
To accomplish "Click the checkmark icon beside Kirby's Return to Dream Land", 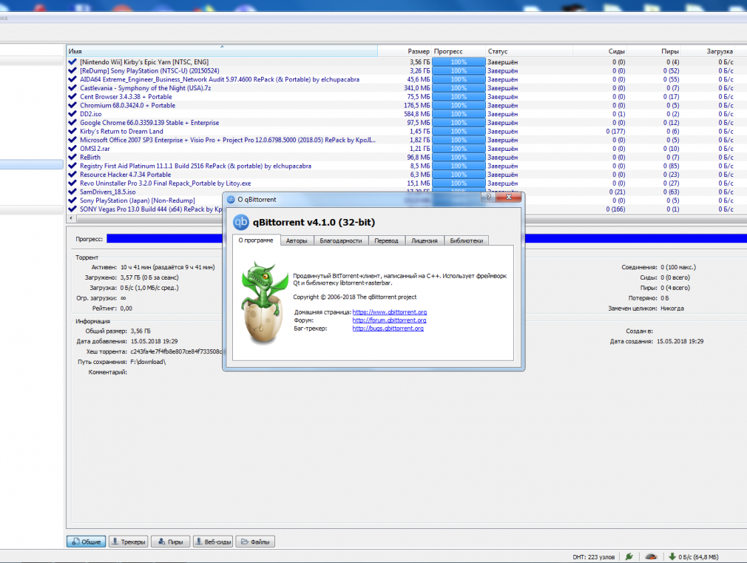I will point(72,131).
